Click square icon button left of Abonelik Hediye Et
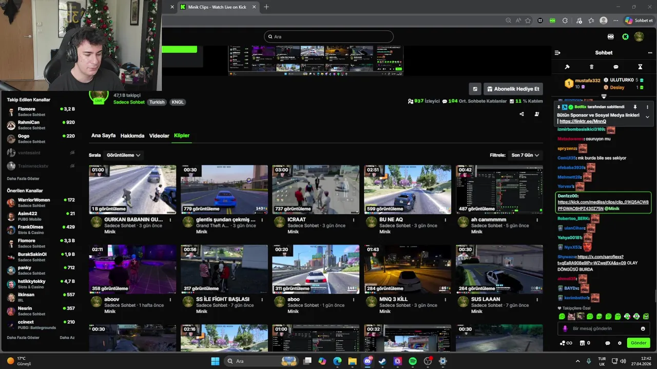This screenshot has width=657, height=369. pos(475,89)
